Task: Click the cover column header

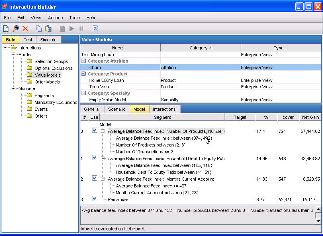Action: 288,117
